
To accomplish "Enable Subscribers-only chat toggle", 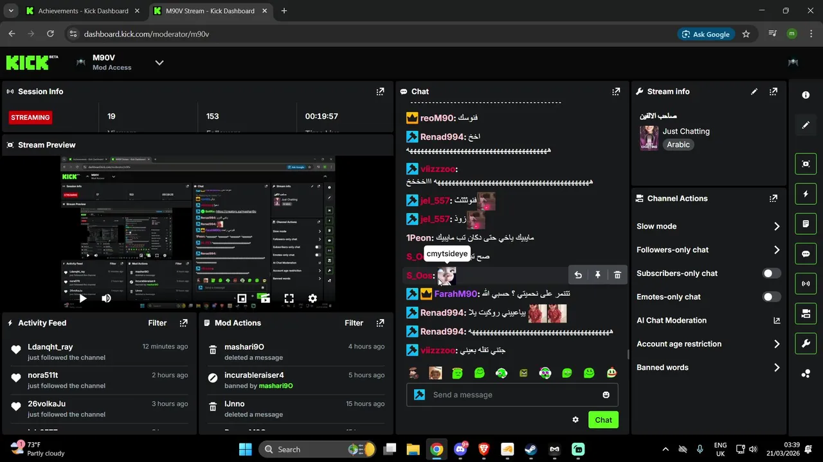I will [772, 273].
